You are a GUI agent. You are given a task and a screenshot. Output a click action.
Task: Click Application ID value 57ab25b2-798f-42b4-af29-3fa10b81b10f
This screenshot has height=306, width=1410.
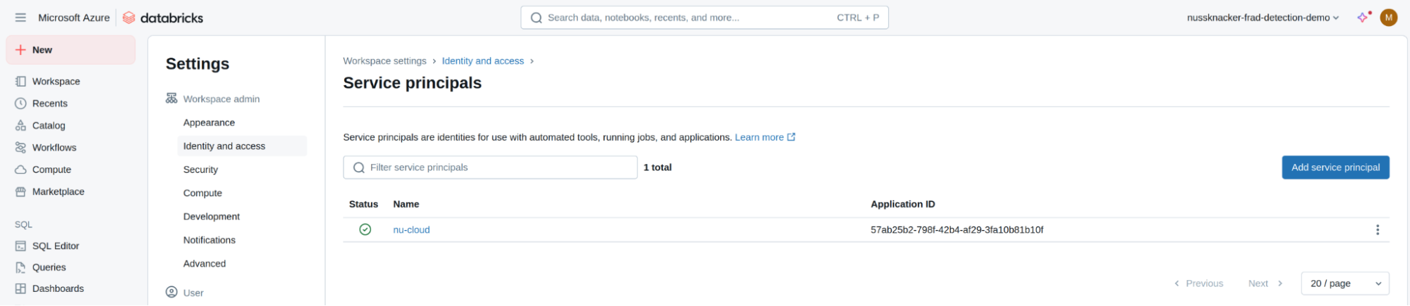(x=956, y=230)
